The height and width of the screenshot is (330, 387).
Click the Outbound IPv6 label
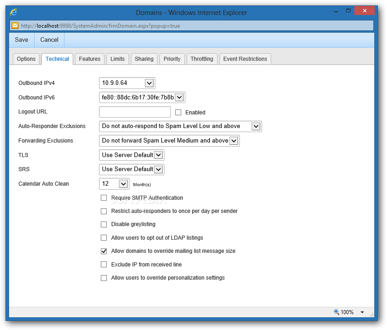[36, 98]
